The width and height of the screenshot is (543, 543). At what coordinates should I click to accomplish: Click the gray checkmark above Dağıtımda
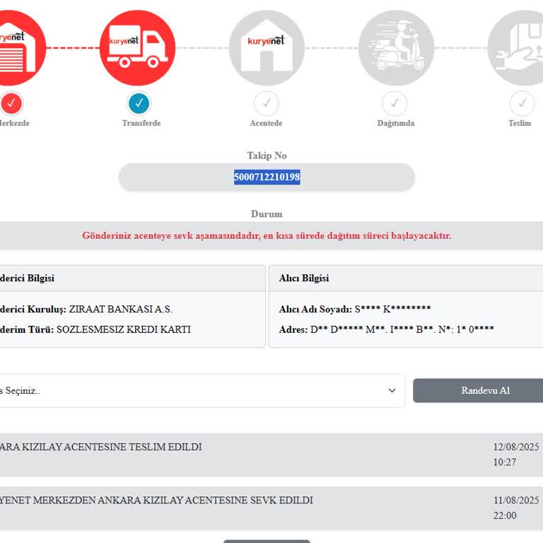click(x=395, y=103)
